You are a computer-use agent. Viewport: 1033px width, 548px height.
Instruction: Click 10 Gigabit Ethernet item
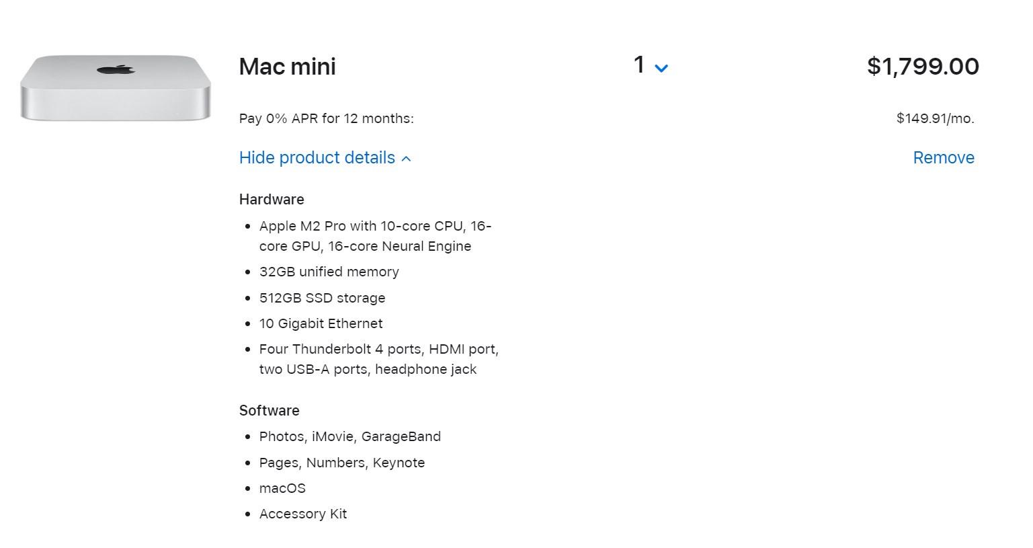pos(321,323)
